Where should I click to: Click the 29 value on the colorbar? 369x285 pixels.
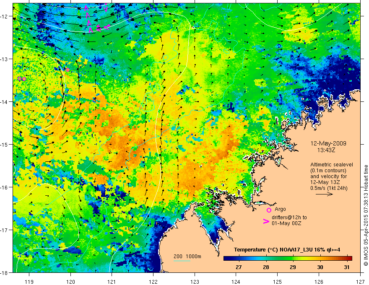coord(293,267)
